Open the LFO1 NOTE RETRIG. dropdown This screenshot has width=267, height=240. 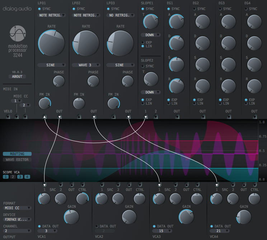pos(52,15)
